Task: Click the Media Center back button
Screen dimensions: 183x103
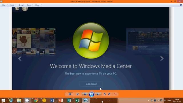Action: (x=17, y=9)
